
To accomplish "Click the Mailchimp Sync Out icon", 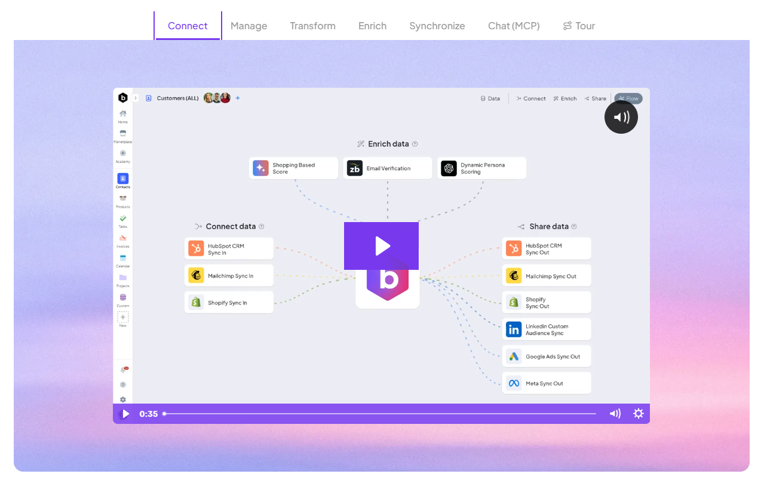I will (x=514, y=276).
